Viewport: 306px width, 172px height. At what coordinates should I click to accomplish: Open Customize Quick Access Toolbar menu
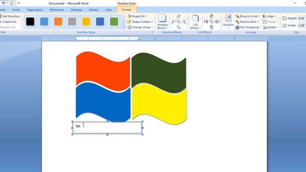(19, 3)
